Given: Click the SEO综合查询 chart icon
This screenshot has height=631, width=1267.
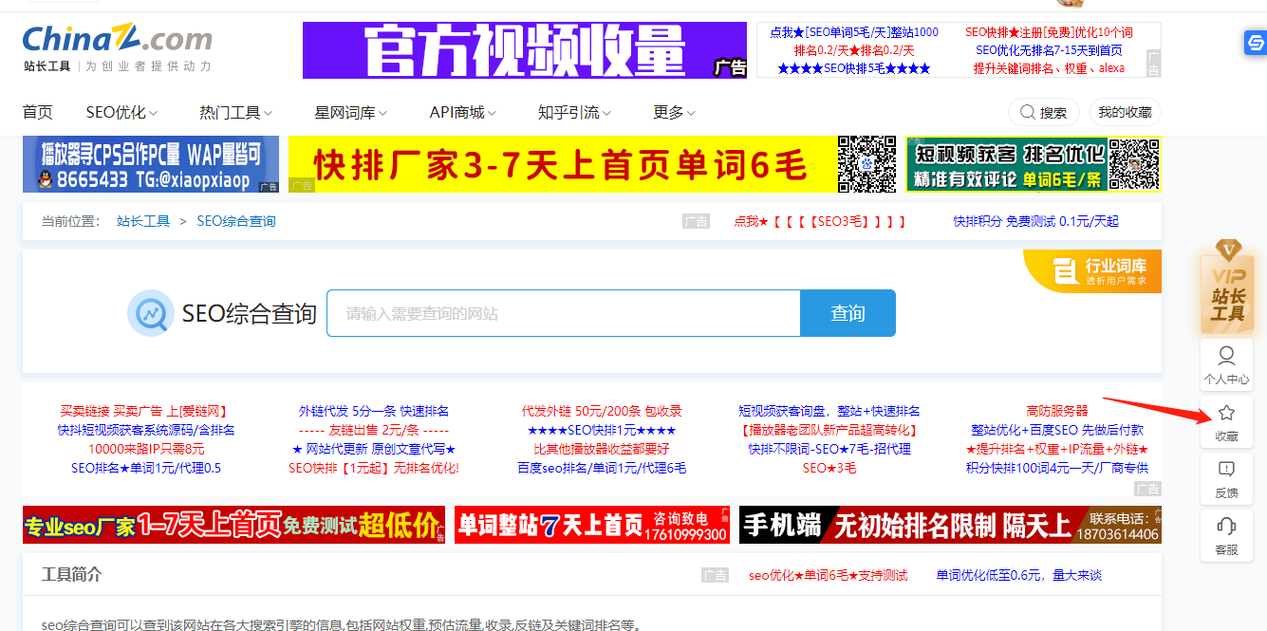Looking at the screenshot, I should (151, 313).
